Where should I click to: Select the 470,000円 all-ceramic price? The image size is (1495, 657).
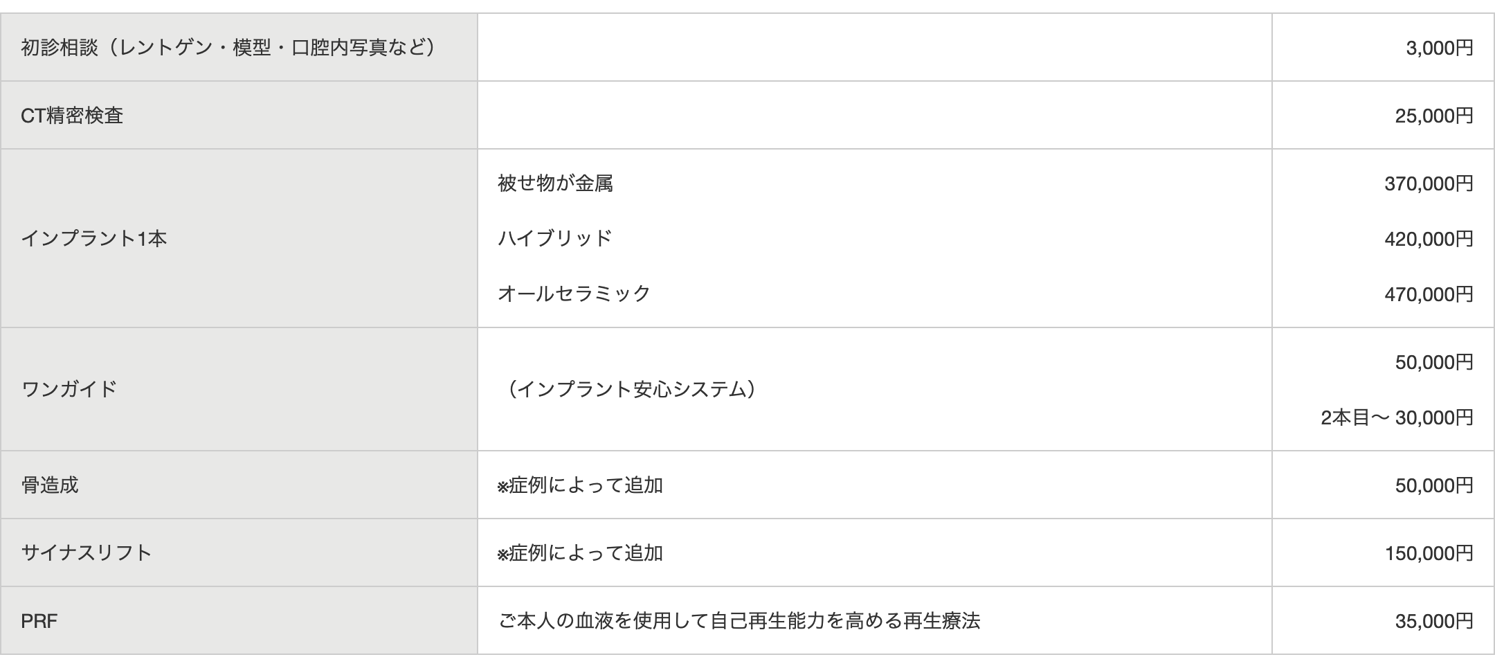pos(1429,294)
